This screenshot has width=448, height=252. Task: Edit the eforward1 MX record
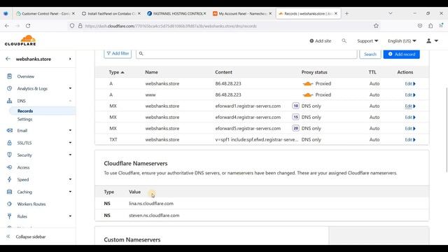410,106
